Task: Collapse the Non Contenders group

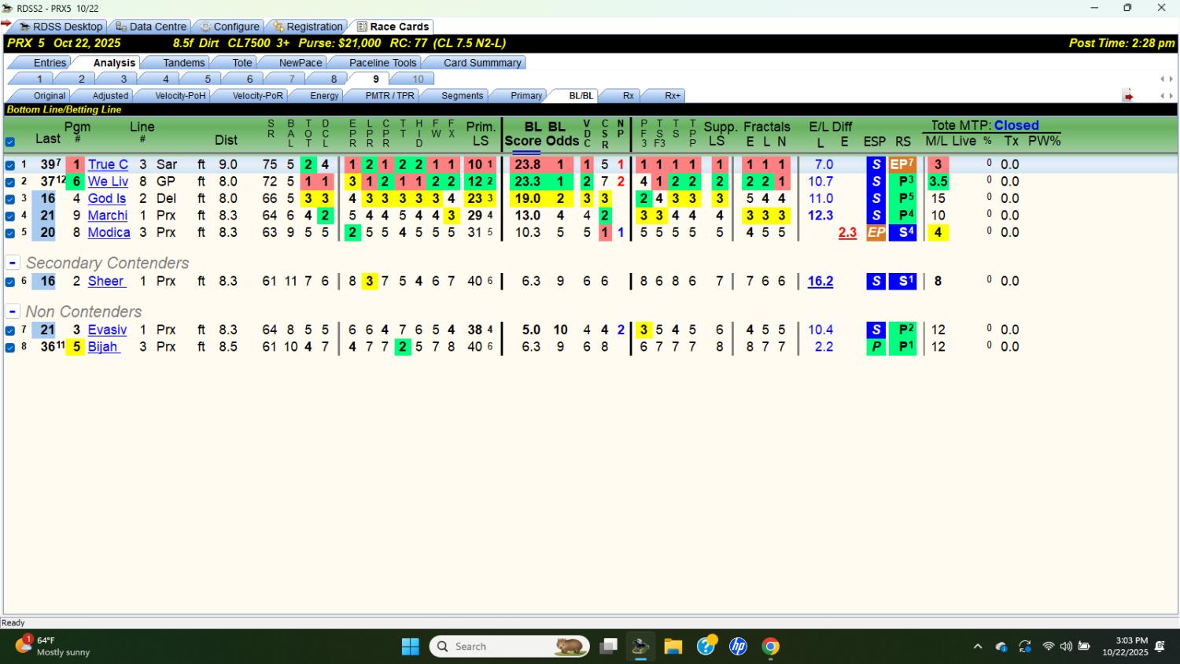Action: pyautogui.click(x=13, y=312)
